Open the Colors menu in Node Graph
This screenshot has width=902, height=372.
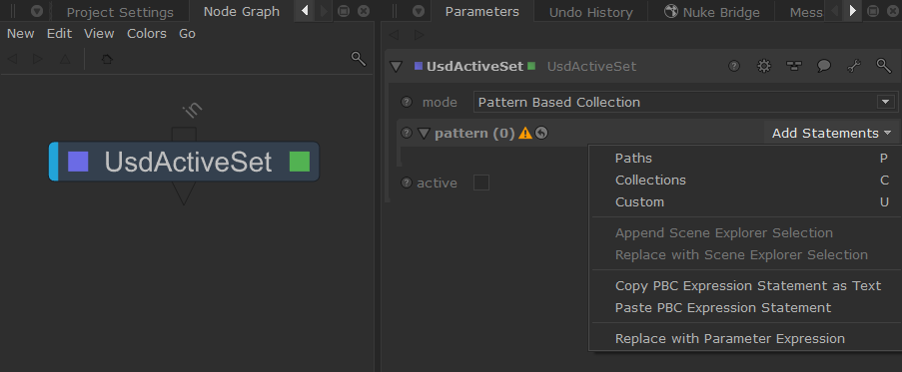147,34
